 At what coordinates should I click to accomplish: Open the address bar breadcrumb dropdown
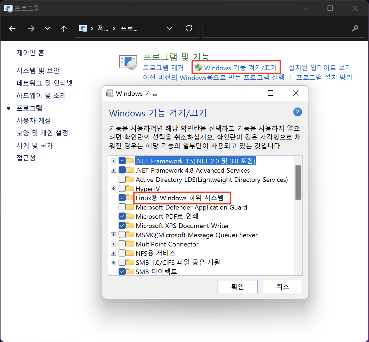(x=169, y=28)
